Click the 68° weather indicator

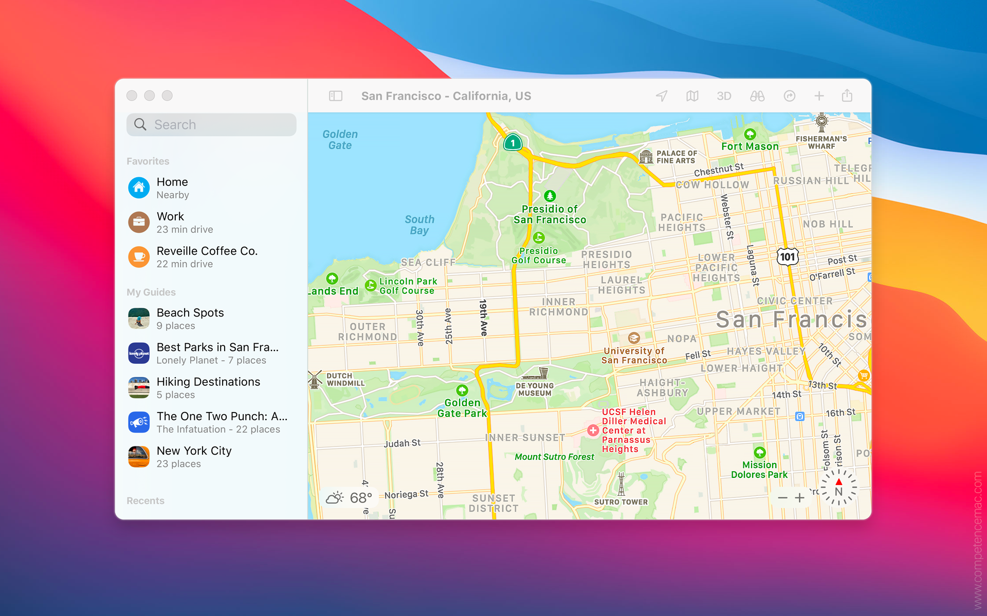pos(350,498)
